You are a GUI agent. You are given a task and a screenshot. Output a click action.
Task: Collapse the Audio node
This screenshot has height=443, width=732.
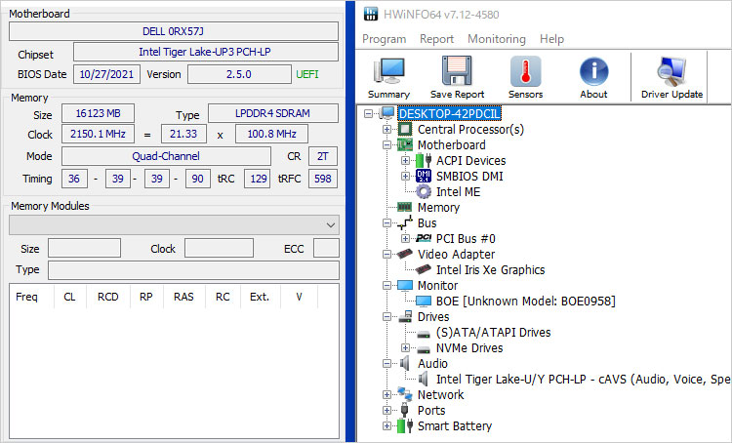[386, 363]
